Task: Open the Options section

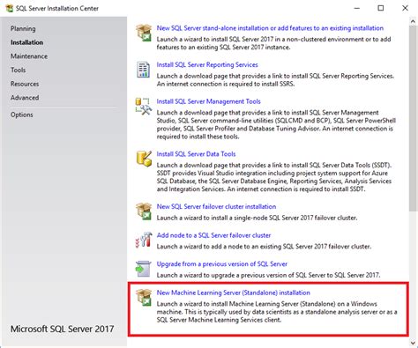Action: [22, 115]
